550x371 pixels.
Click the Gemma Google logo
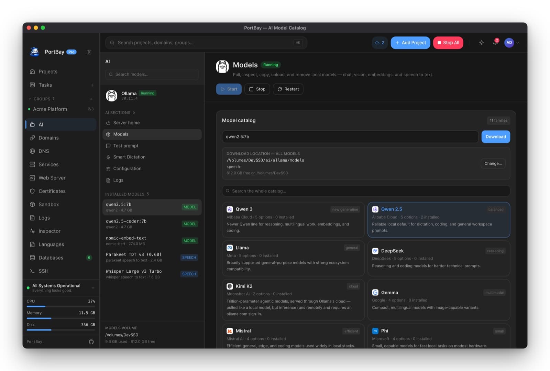coord(375,293)
